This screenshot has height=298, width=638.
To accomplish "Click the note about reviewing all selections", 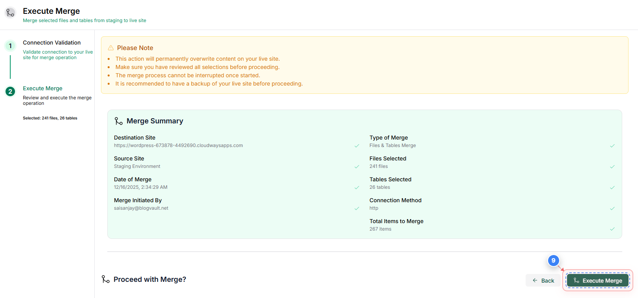I will (198, 67).
